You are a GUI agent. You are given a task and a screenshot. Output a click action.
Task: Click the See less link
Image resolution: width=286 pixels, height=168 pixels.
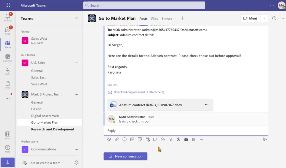point(112,85)
